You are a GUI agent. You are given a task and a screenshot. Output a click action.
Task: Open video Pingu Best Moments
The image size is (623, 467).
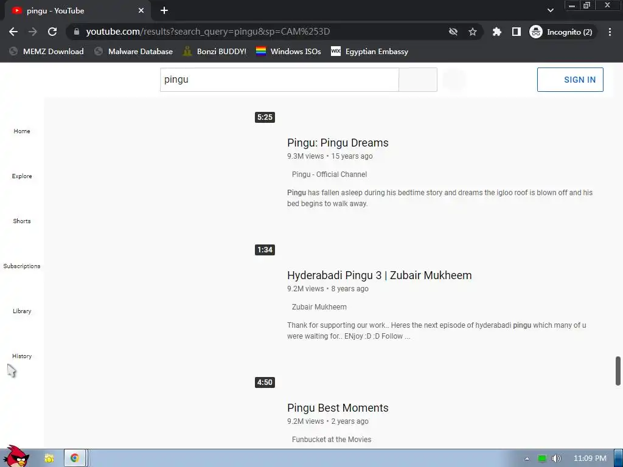point(338,408)
